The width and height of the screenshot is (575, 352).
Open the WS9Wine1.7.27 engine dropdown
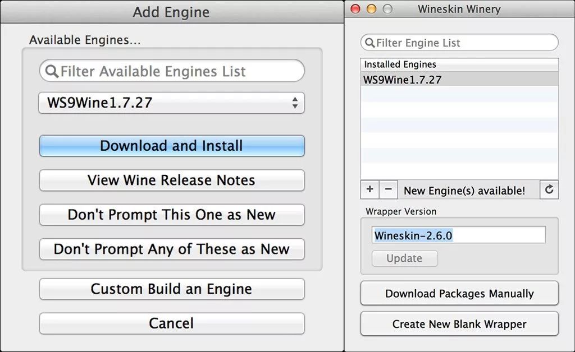point(172,103)
